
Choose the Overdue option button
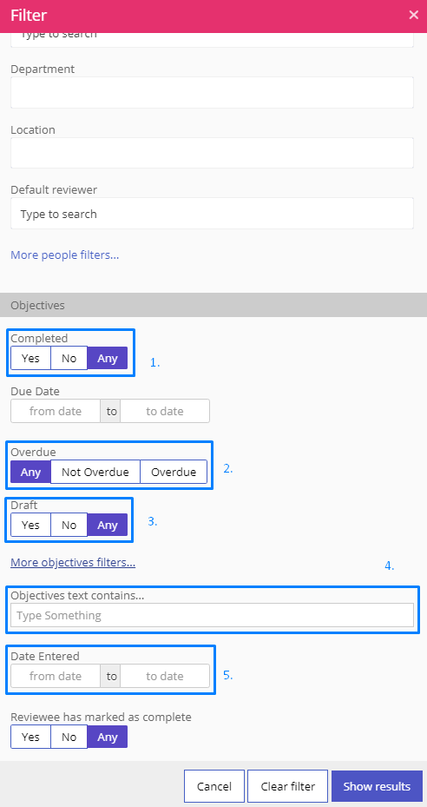(174, 472)
